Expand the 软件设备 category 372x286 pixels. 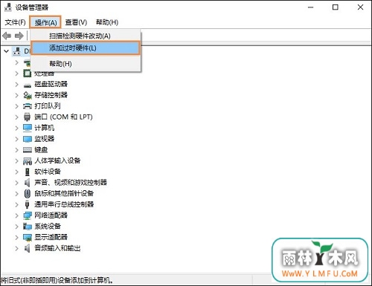coord(16,172)
